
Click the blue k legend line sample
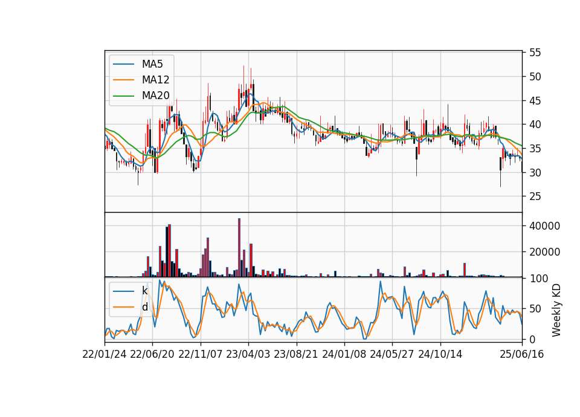123,291
